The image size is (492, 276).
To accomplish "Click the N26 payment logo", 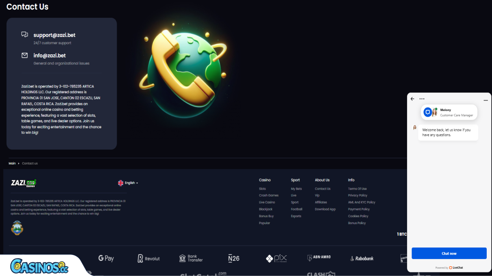I will [233, 258].
